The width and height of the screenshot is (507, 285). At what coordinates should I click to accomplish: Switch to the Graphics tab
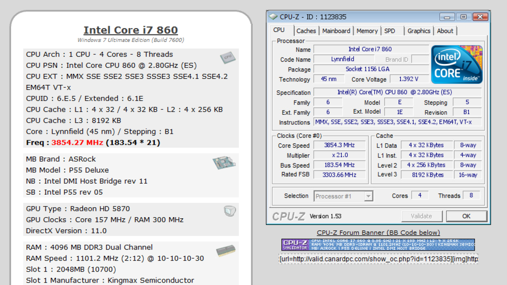click(419, 31)
